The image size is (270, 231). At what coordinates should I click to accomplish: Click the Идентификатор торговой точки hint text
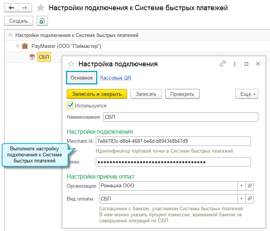pyautogui.click(x=165, y=151)
